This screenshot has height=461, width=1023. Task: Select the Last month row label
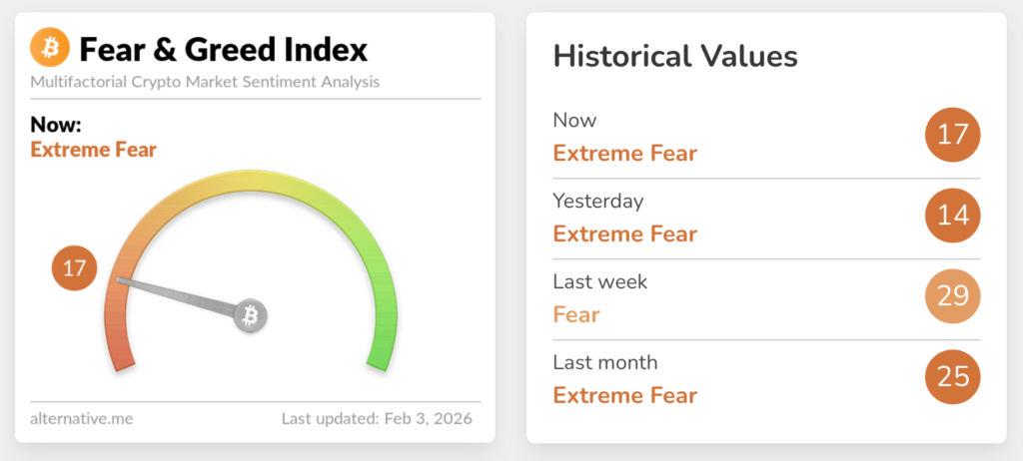click(x=605, y=362)
